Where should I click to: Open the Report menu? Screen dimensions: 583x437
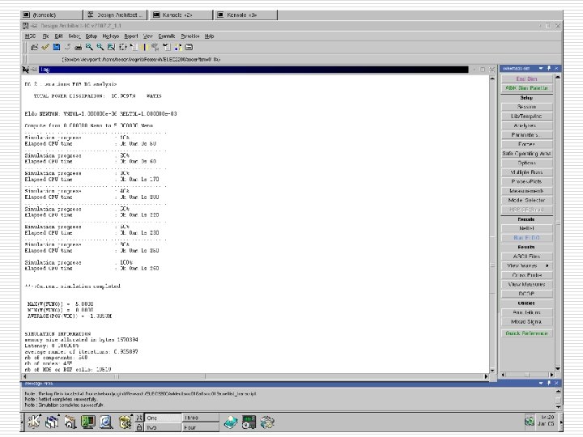131,36
